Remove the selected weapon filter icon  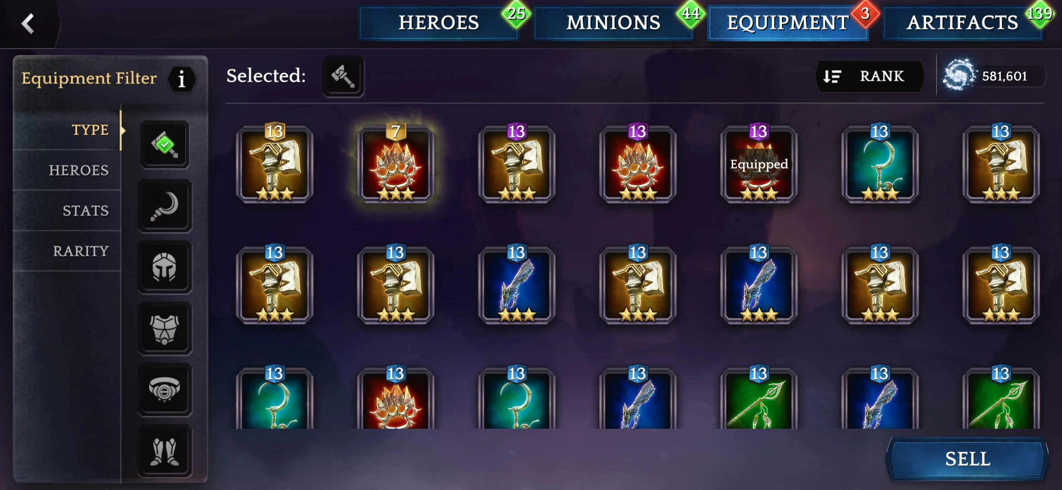343,76
